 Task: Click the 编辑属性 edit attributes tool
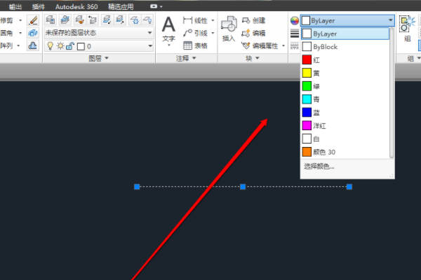coord(260,45)
